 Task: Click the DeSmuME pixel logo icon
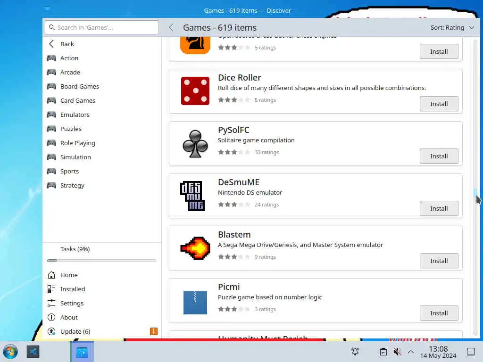pos(192,196)
